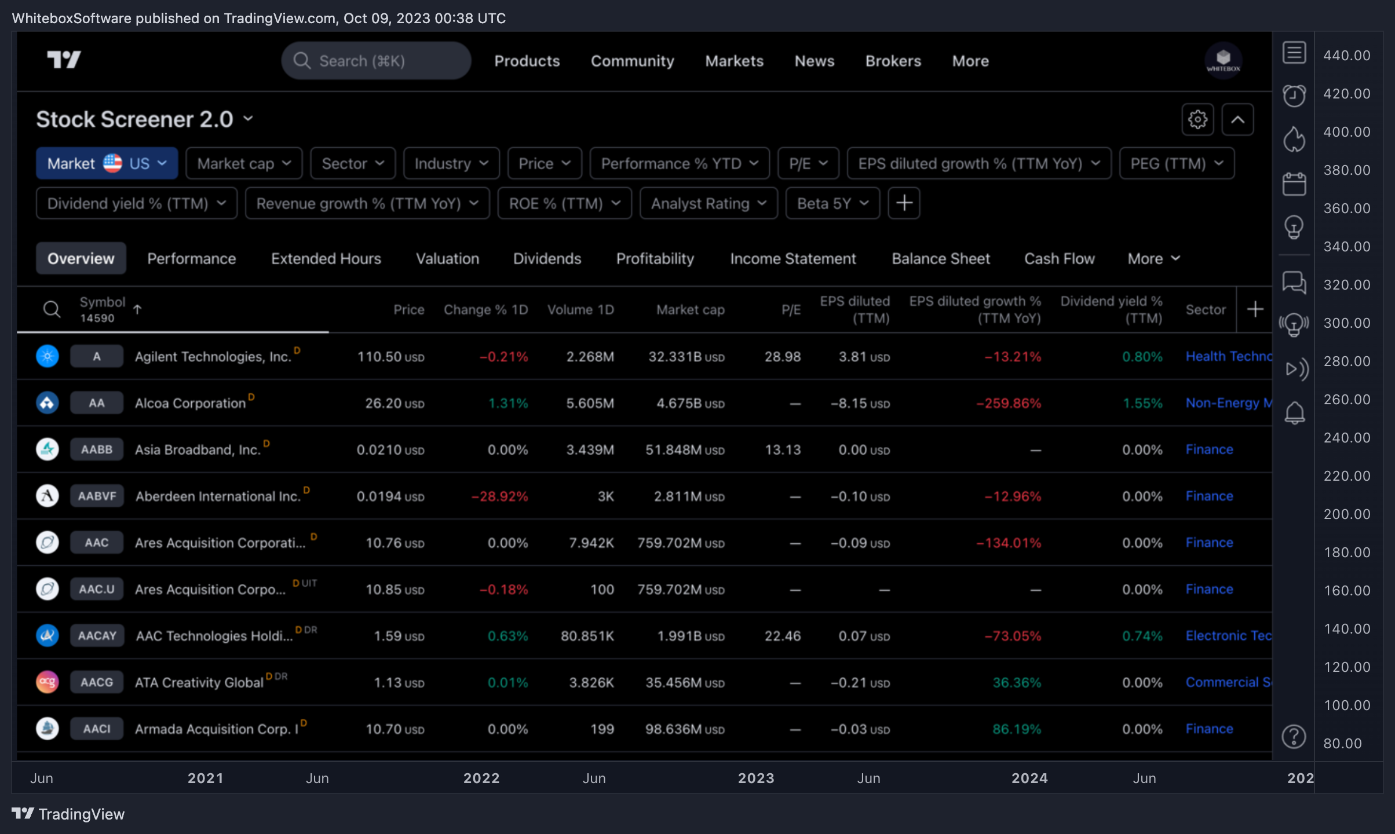Click the Aberdeen International logo icon
Screen dimensions: 1395x834
point(48,496)
